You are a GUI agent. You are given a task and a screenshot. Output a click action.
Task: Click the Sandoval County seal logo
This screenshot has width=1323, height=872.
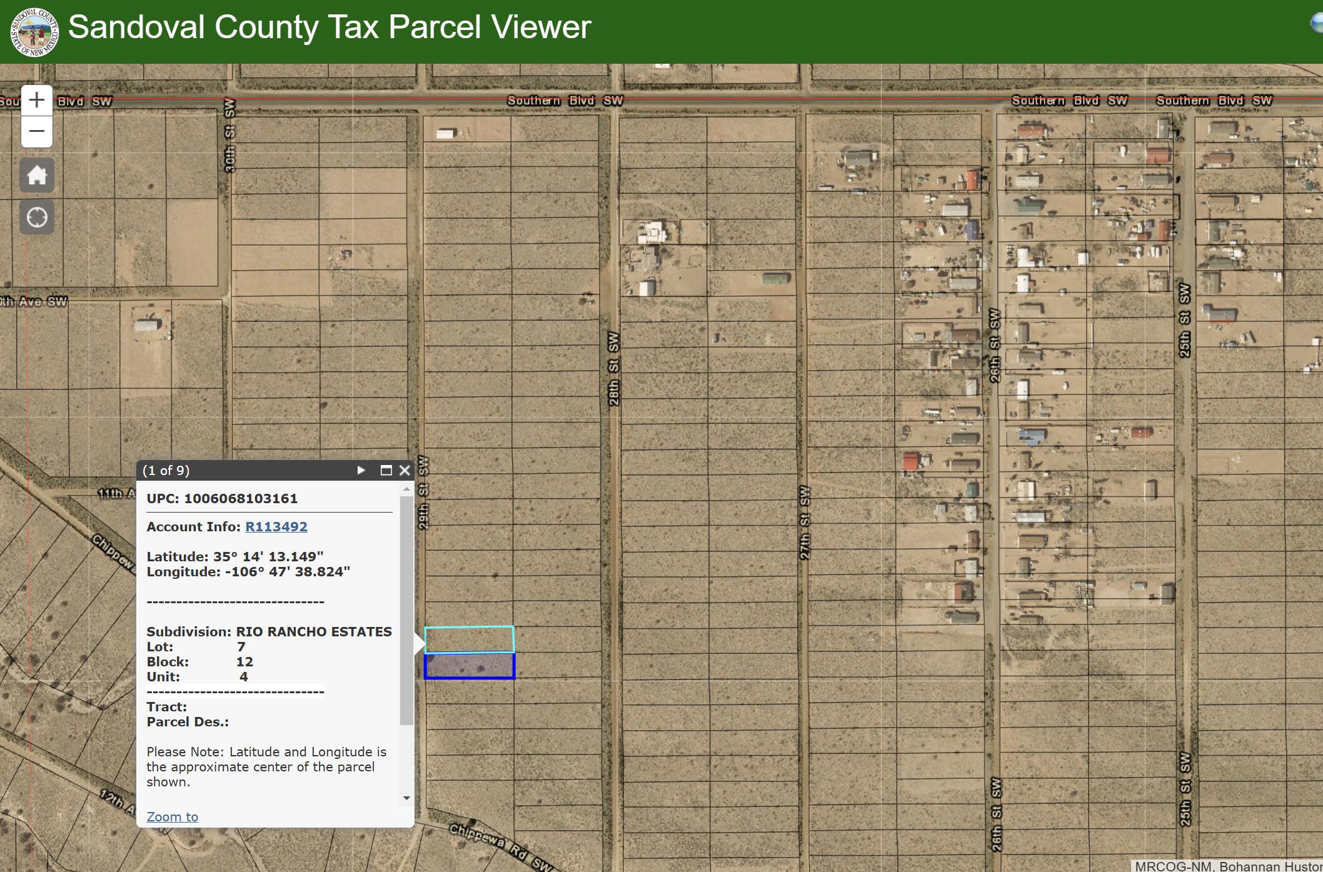coord(34,32)
